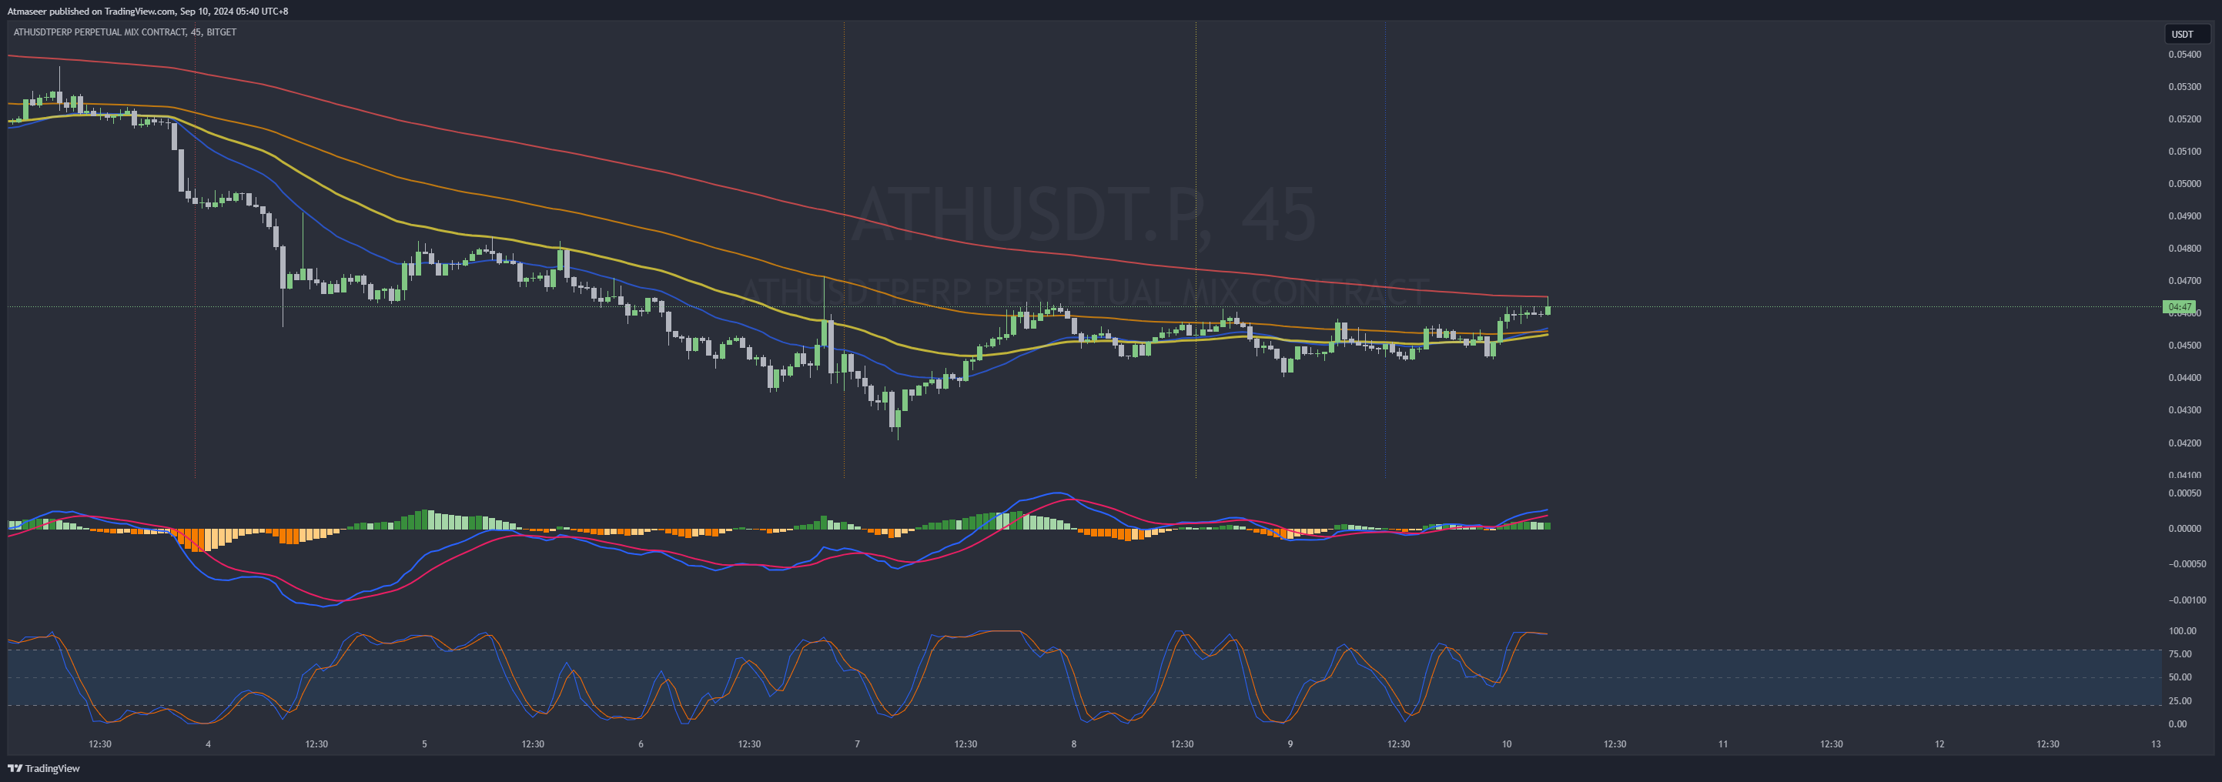Click the 0.04100 price axis label
Screen dimensions: 2222x782
2184,474
